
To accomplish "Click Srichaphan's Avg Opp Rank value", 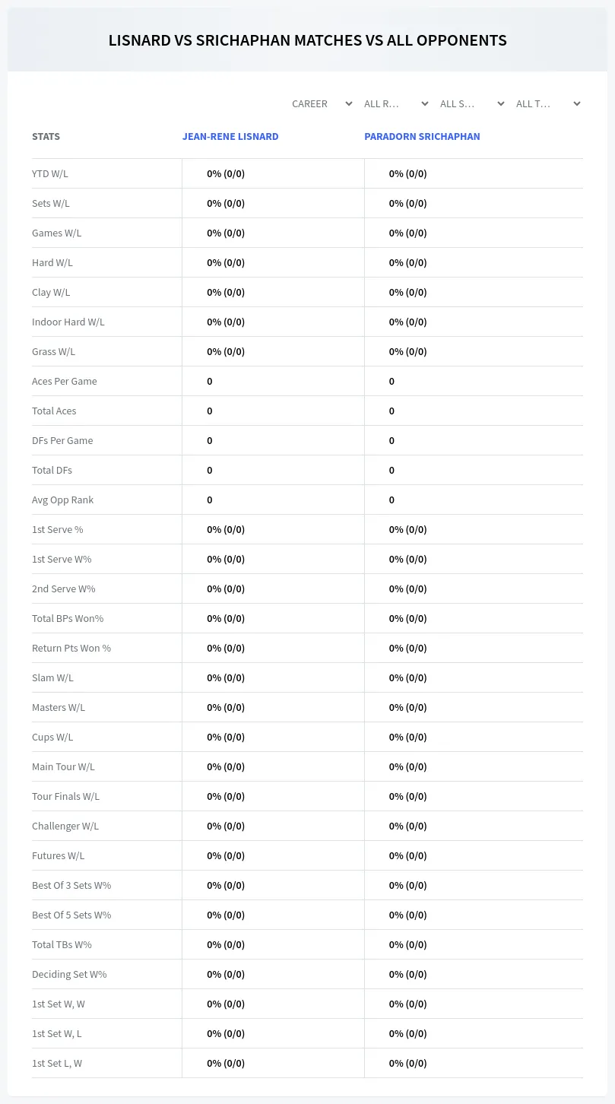I will [x=392, y=500].
